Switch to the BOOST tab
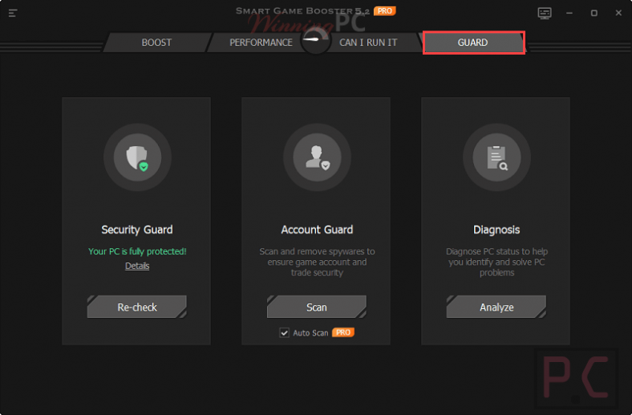 (x=156, y=43)
